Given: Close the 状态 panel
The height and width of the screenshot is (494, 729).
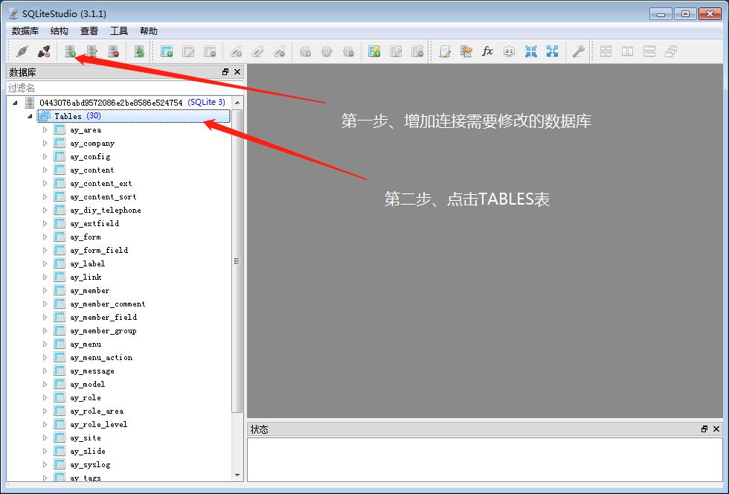Looking at the screenshot, I should click(716, 429).
